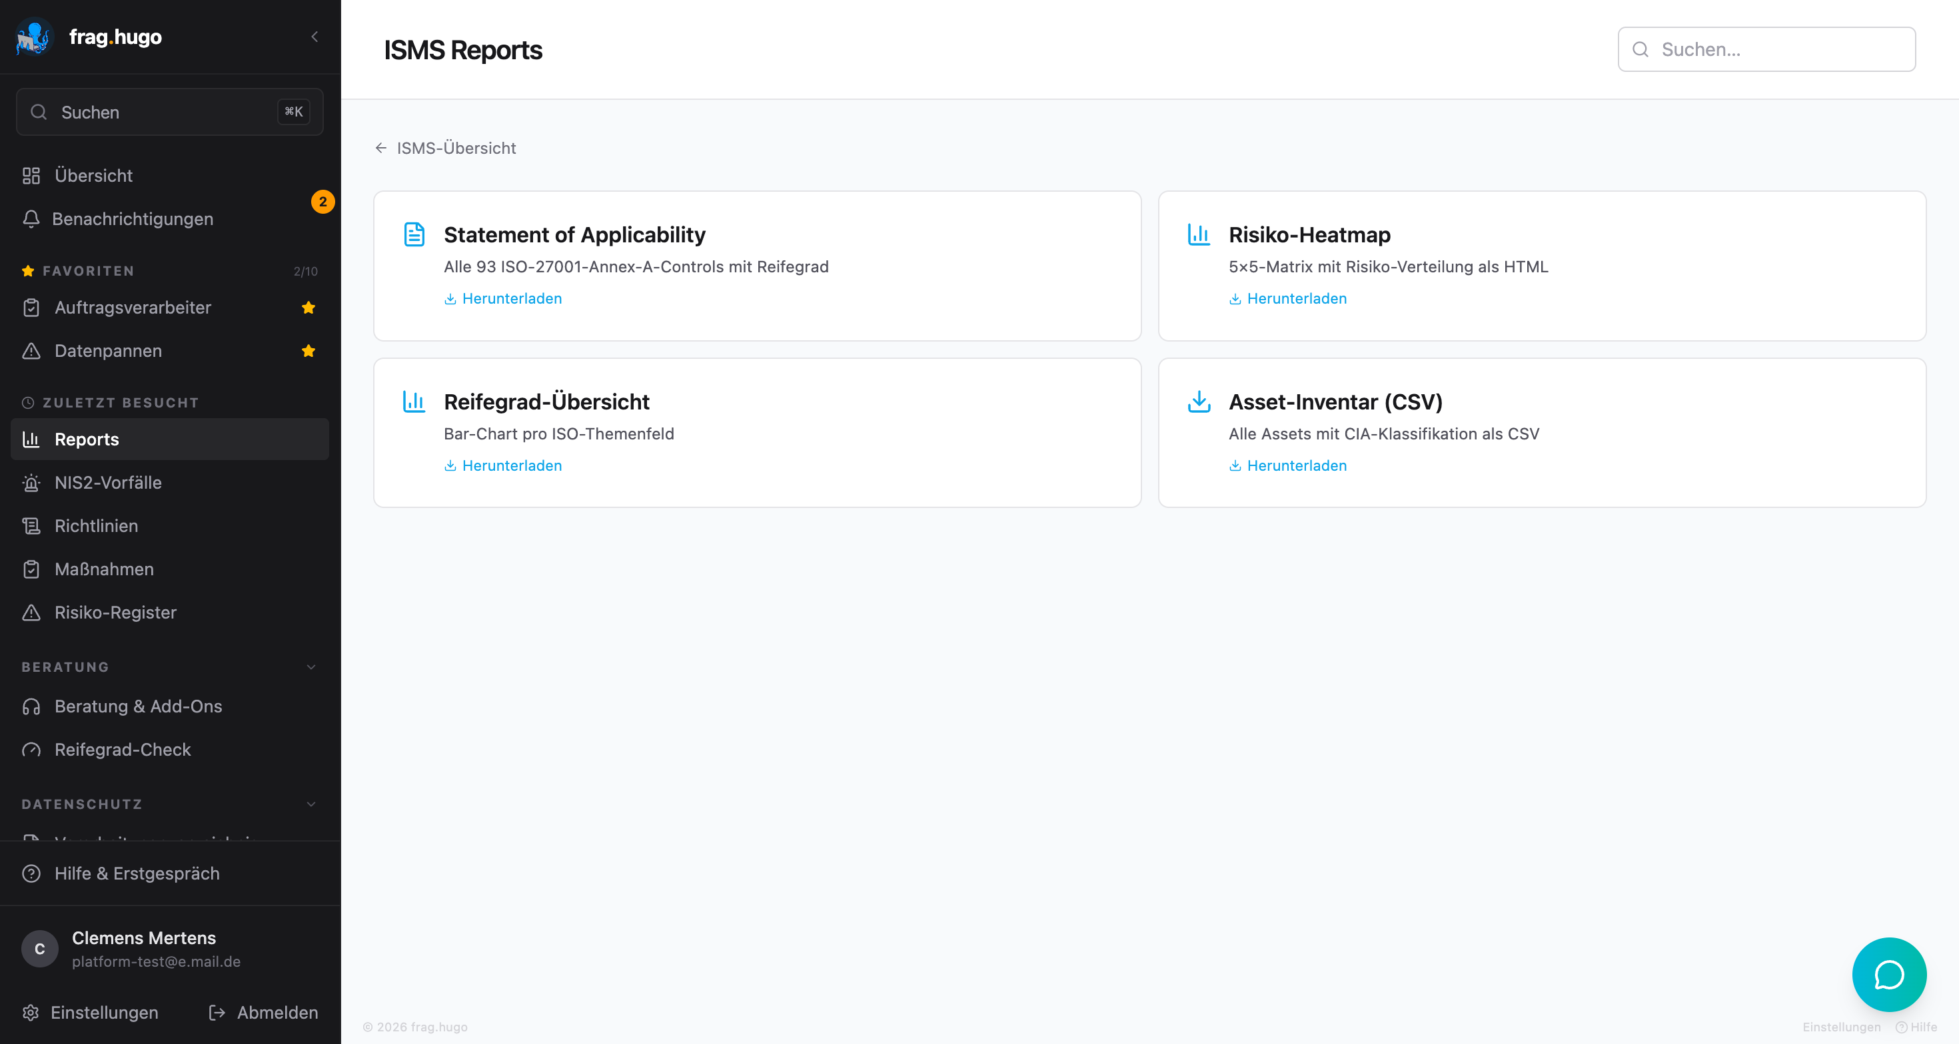Click the bell icon next to Benachrichtigungen

pos(31,219)
